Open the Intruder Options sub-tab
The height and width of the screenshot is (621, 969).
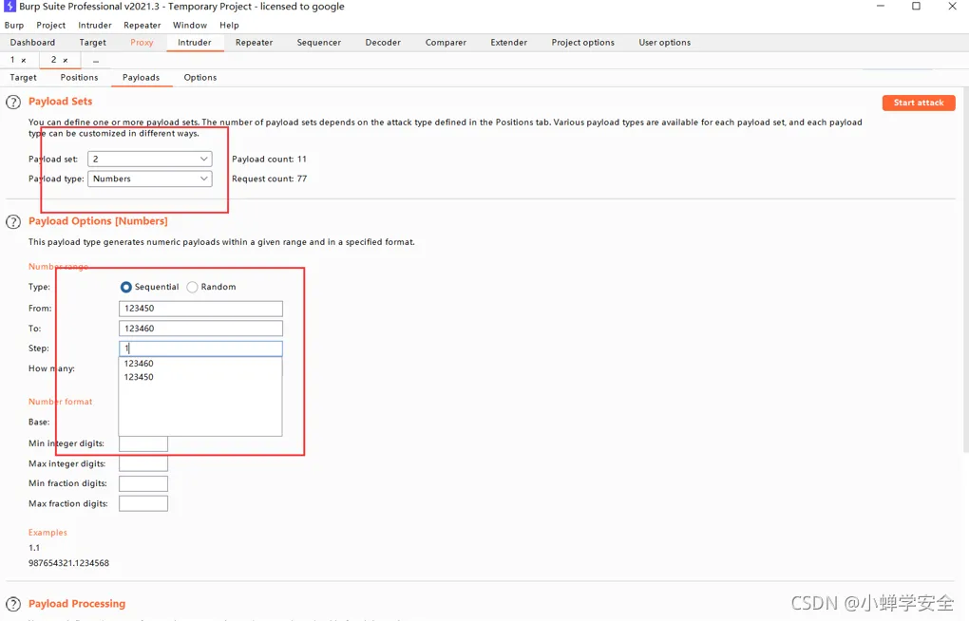(200, 78)
